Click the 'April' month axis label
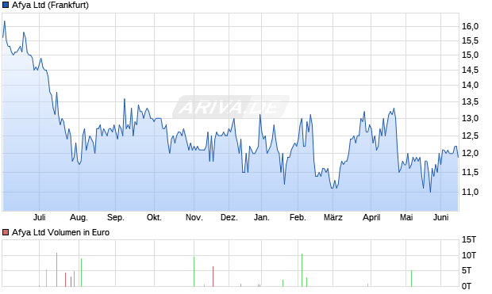492x294 pixels. tap(371, 217)
